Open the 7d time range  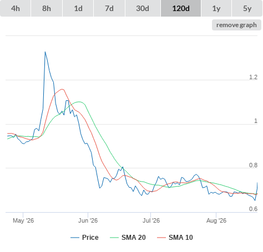pyautogui.click(x=109, y=8)
